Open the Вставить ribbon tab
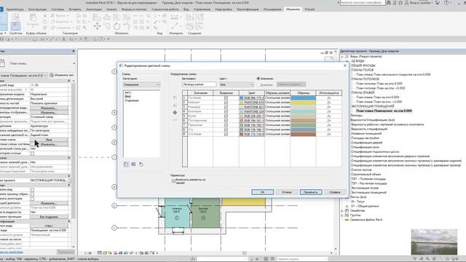 (74, 9)
